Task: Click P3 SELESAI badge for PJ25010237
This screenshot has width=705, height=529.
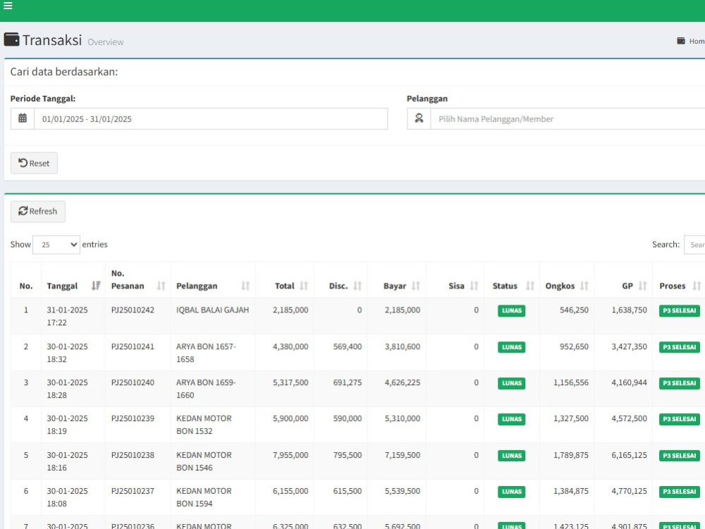Action: coord(680,492)
